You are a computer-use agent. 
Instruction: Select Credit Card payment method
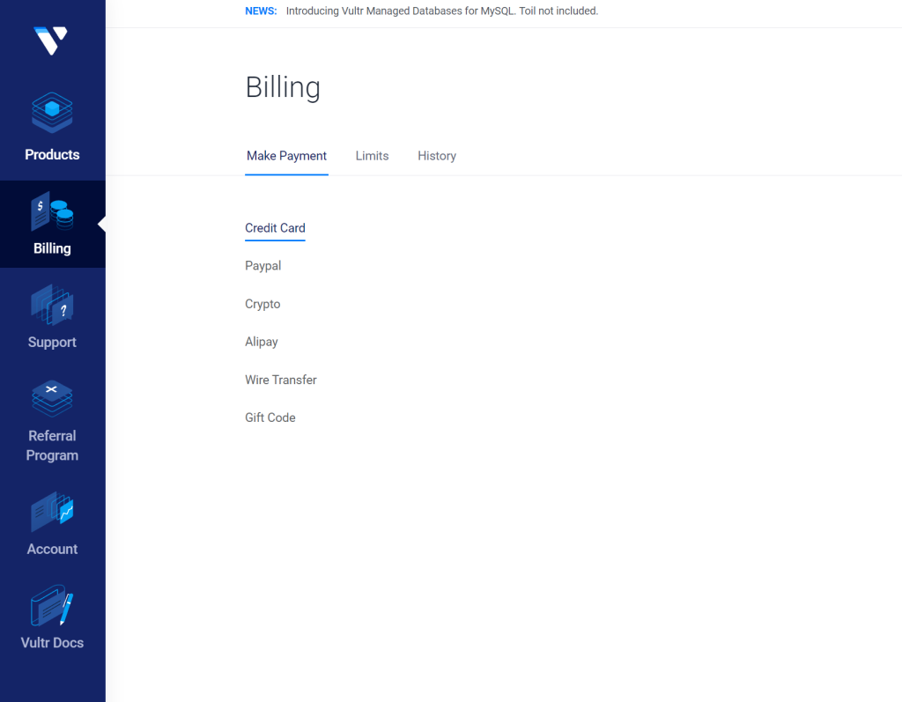coord(275,228)
